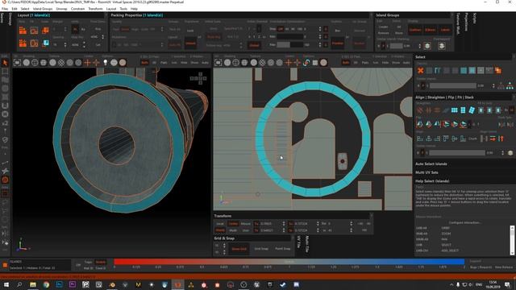
Task: Click the first orange cross center icon in 3D toolbar
Action: [87, 63]
